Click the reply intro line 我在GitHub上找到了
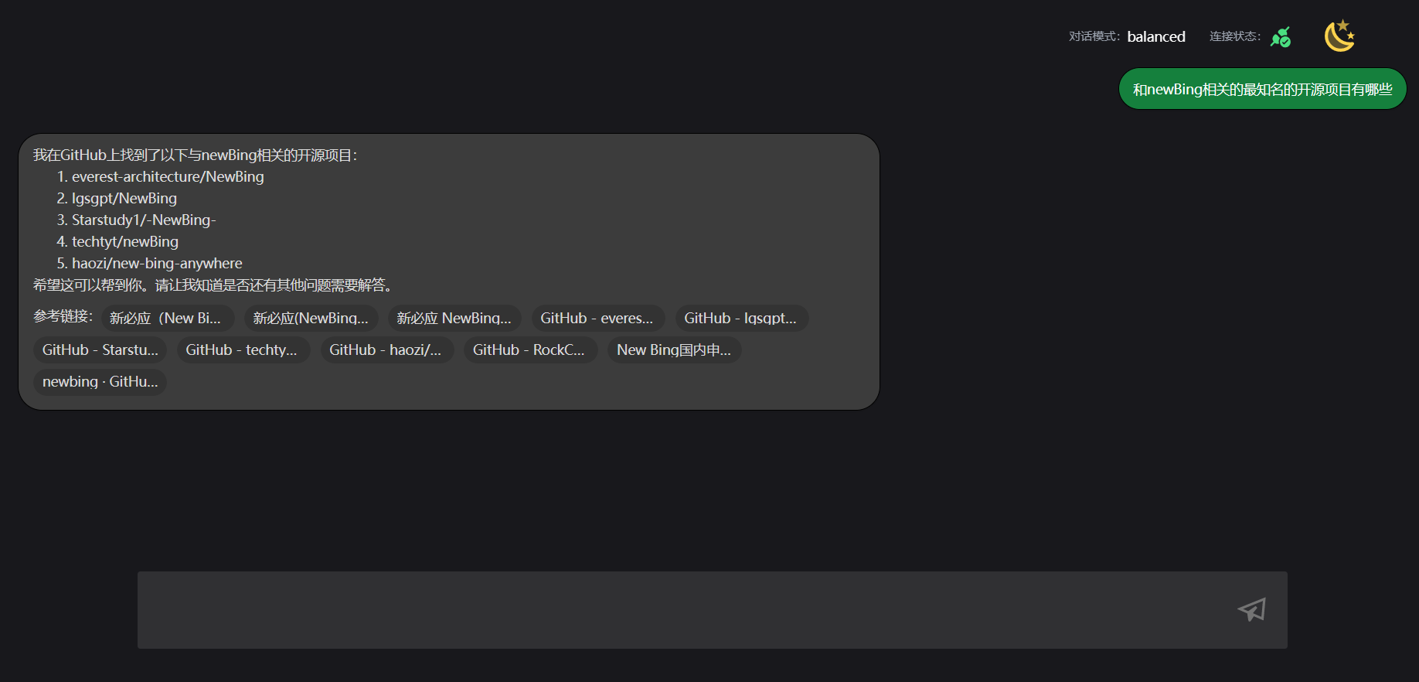1419x682 pixels. pos(195,155)
